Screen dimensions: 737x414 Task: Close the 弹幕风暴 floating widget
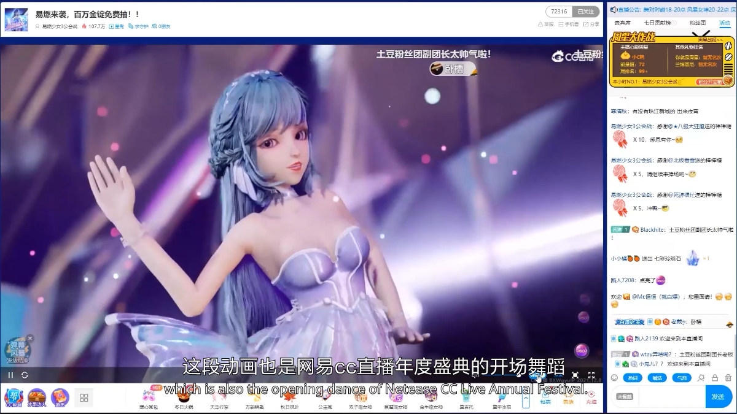30,338
